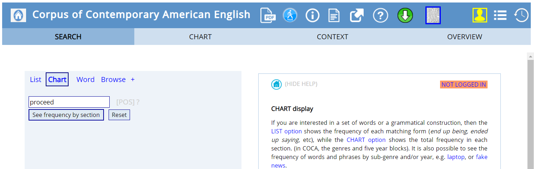Click (HIDE HELP) link
Viewport: 534px width, 169px height.
coord(301,84)
